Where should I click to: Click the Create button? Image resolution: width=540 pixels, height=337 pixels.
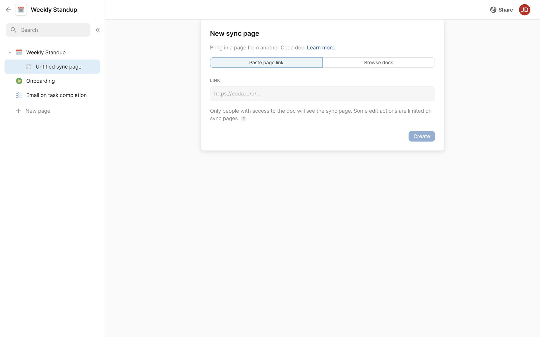[x=421, y=136]
